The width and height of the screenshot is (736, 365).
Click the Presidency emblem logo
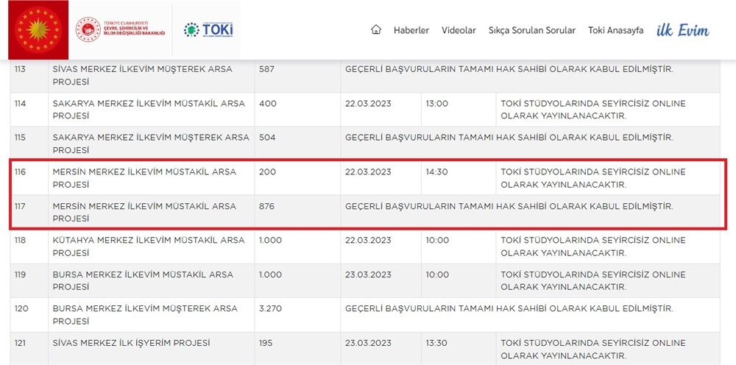(x=38, y=30)
